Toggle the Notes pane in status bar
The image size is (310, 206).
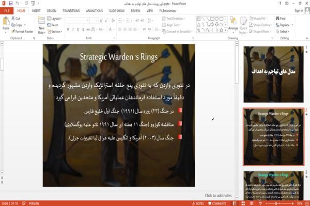coord(198,203)
